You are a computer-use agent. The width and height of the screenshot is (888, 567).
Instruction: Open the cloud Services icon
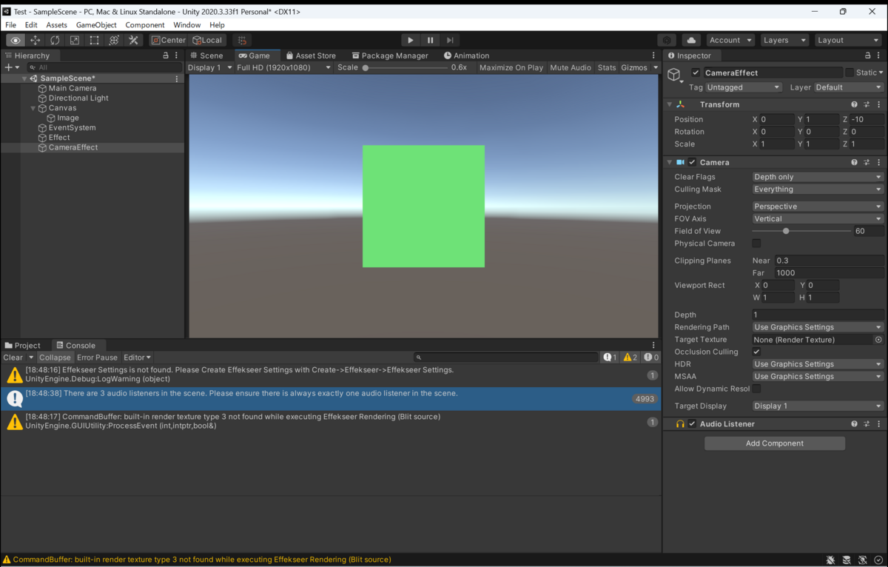691,40
